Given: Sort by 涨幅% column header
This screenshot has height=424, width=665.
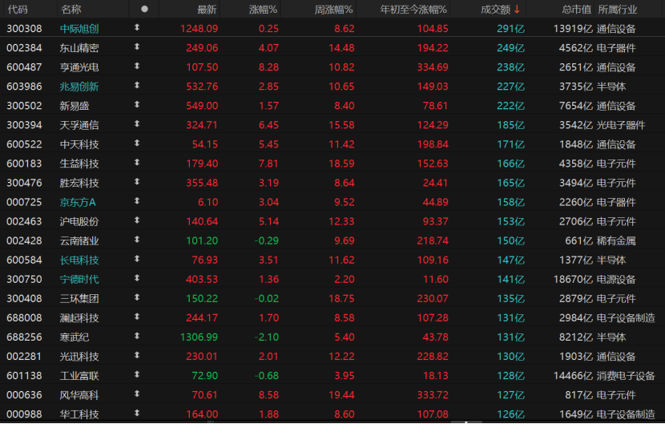Looking at the screenshot, I should pos(263,10).
